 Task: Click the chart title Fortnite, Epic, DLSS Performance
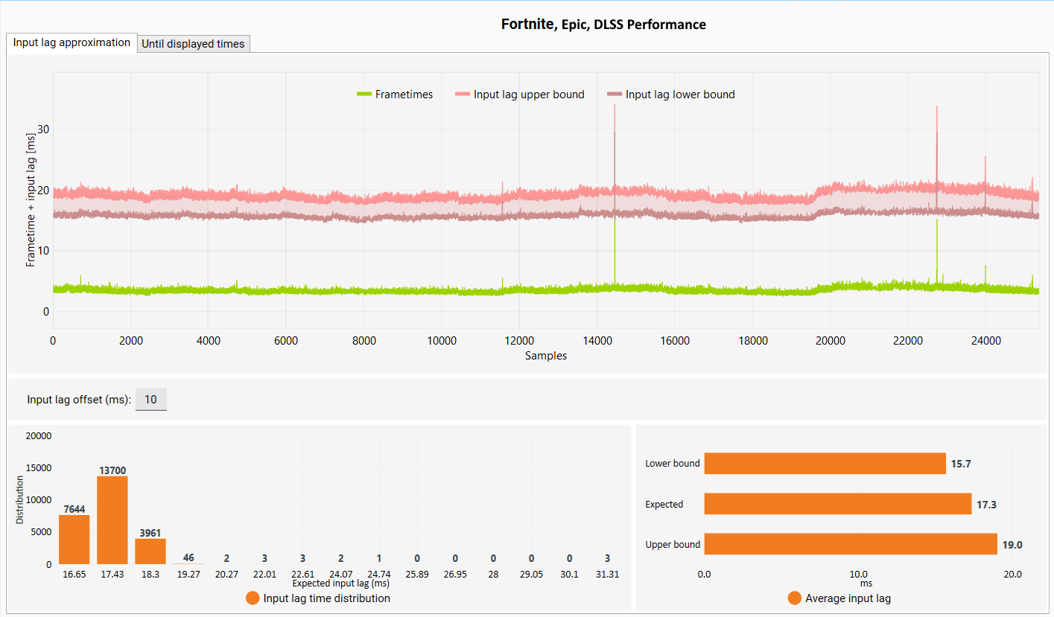coord(603,25)
